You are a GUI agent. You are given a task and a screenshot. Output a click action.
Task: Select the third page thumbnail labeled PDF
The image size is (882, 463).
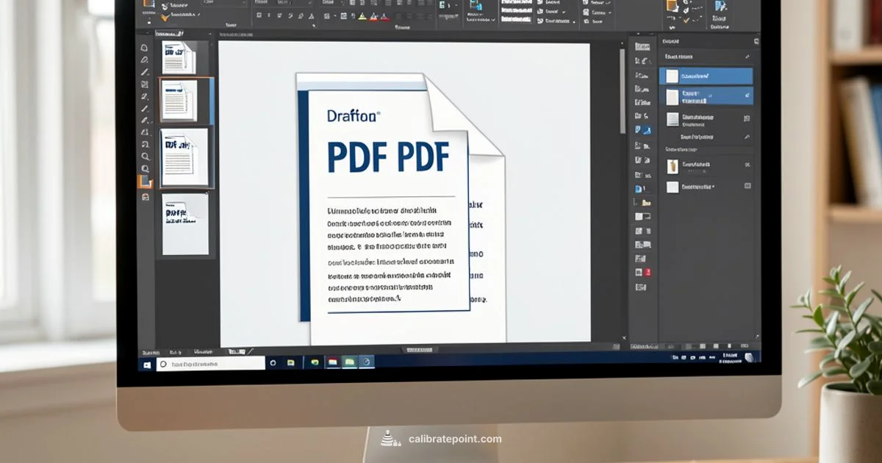184,156
